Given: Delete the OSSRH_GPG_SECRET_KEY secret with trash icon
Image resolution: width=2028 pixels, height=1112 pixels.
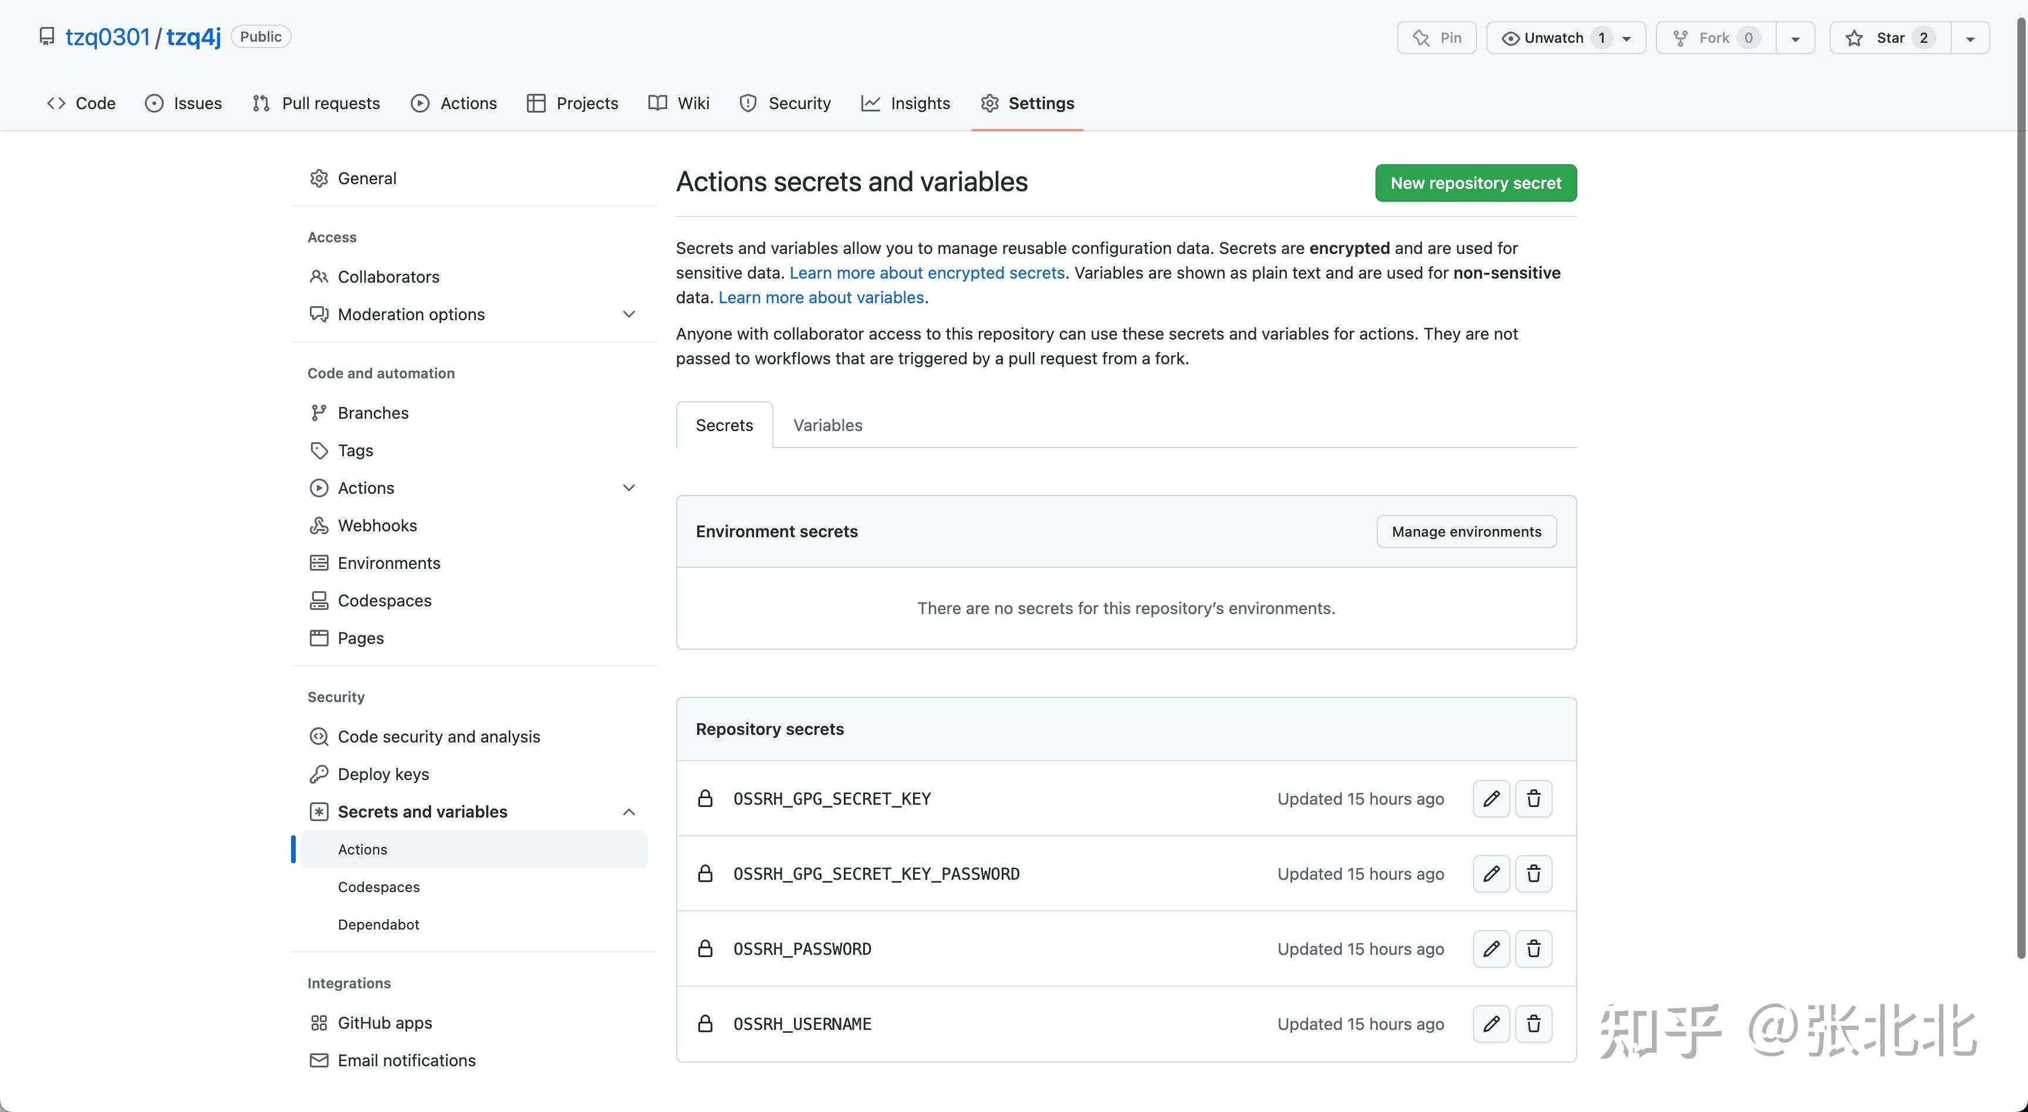Looking at the screenshot, I should [1533, 799].
